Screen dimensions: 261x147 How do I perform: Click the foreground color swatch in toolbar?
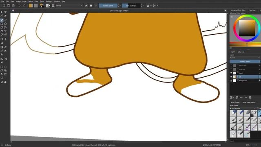point(31,5)
